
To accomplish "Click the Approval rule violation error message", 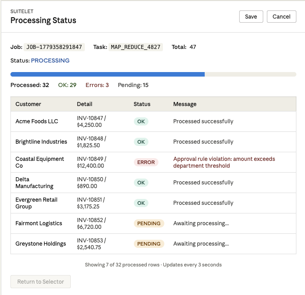I will [224, 162].
